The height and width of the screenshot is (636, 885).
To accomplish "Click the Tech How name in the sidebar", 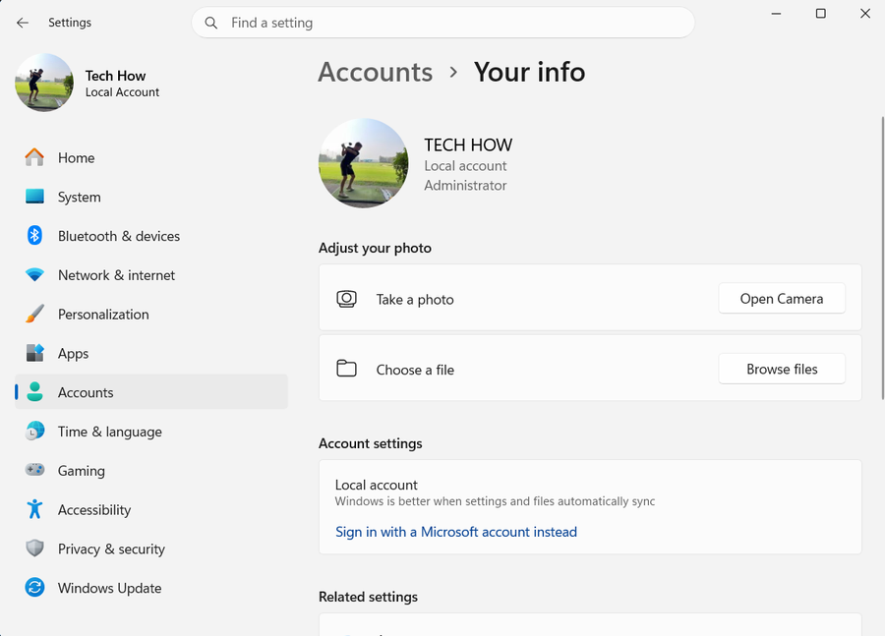I will pos(115,76).
